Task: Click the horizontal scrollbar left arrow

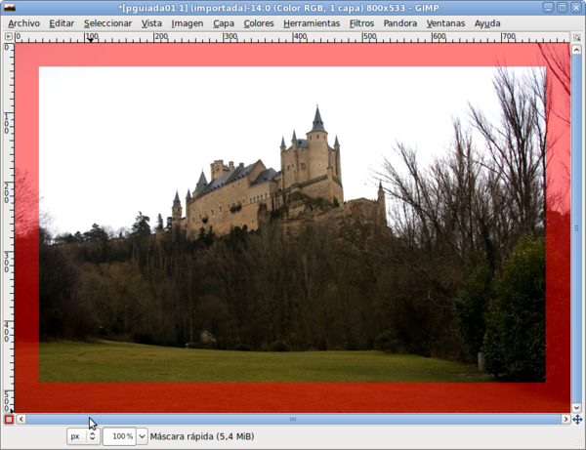Action: [21, 419]
